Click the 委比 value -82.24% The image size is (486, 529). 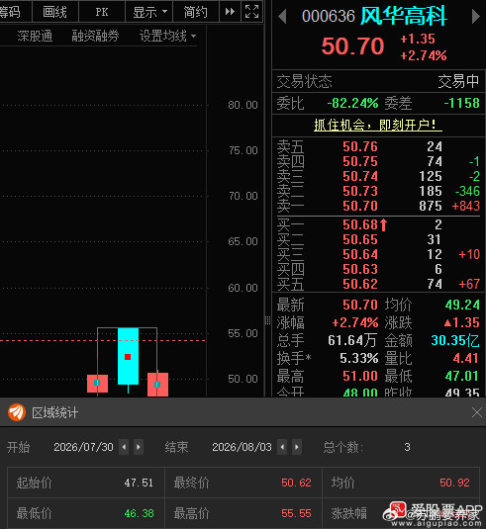[x=352, y=103]
